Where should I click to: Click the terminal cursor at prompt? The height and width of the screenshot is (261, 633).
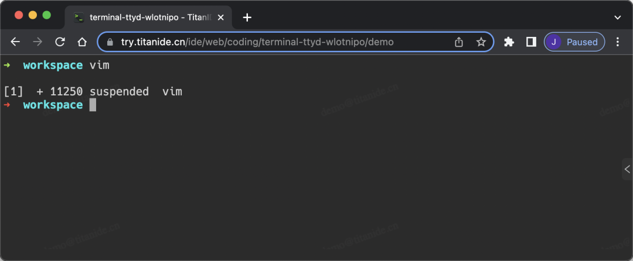coord(93,105)
